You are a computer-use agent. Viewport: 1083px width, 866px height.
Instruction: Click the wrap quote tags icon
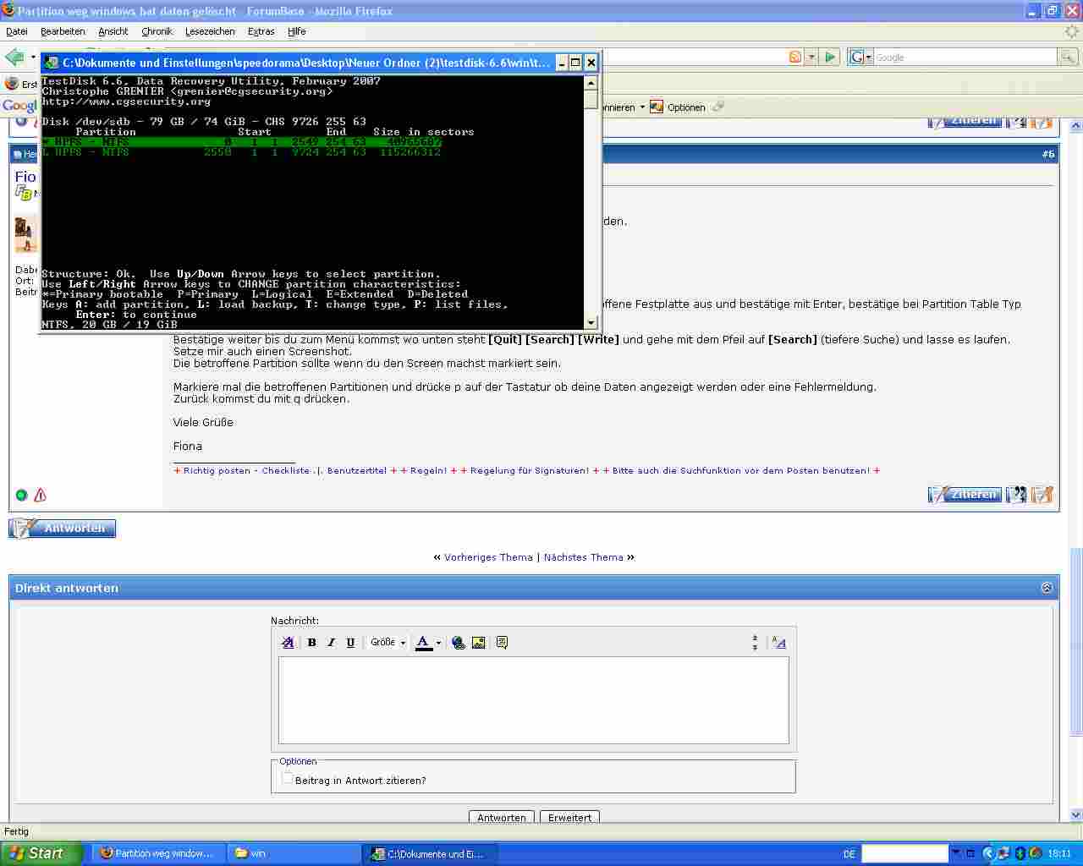(x=502, y=643)
